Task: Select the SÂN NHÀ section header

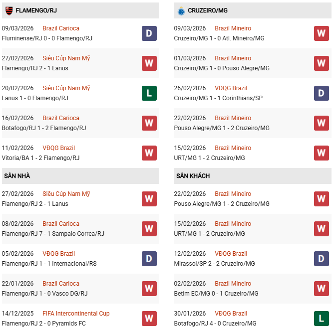Action: coord(18,176)
